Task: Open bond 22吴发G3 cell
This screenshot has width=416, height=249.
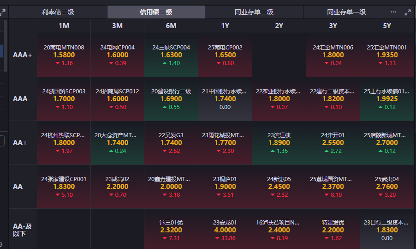Action: 171,143
